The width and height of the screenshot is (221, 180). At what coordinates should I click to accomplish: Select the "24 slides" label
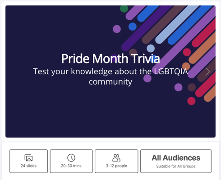point(28,166)
